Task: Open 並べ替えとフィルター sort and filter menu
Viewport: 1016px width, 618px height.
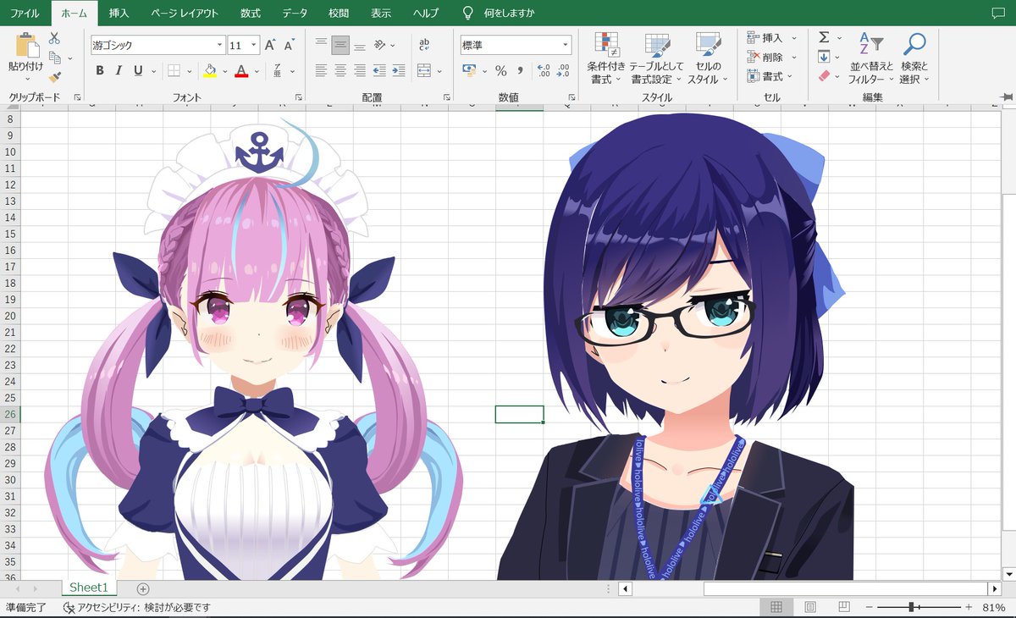Action: coord(870,58)
